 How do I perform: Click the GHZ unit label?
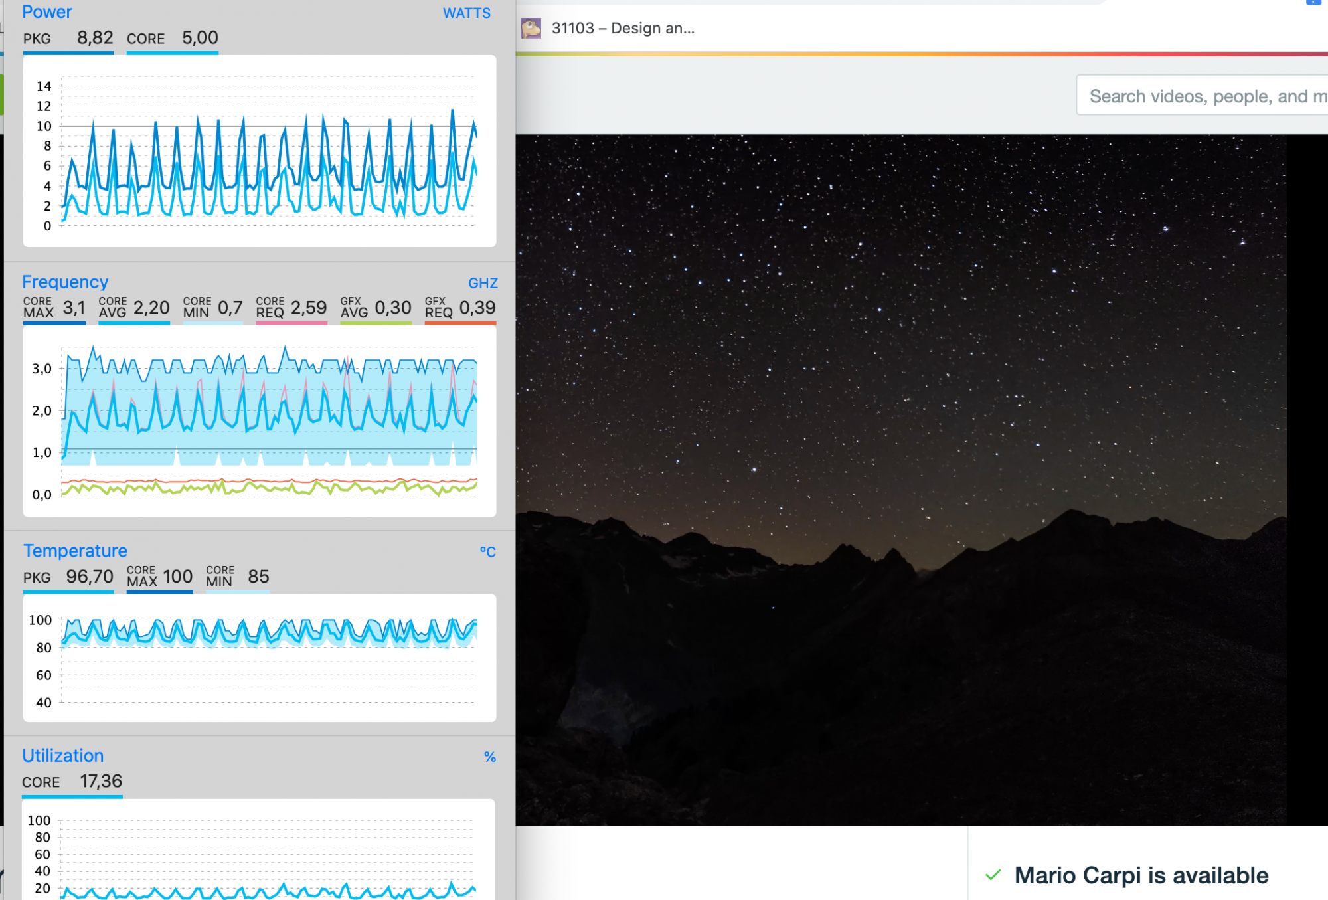[x=483, y=283]
